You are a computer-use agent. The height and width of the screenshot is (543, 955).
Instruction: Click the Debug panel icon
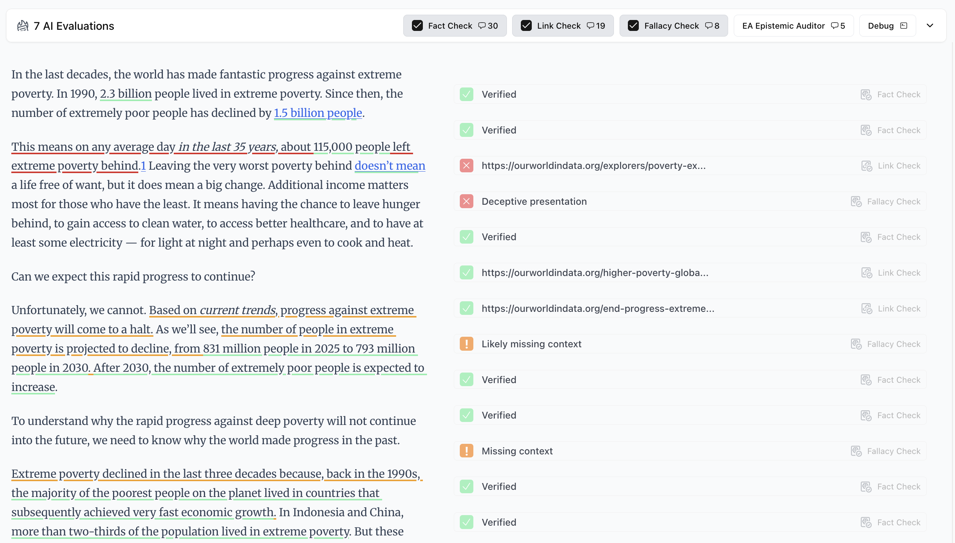point(904,26)
